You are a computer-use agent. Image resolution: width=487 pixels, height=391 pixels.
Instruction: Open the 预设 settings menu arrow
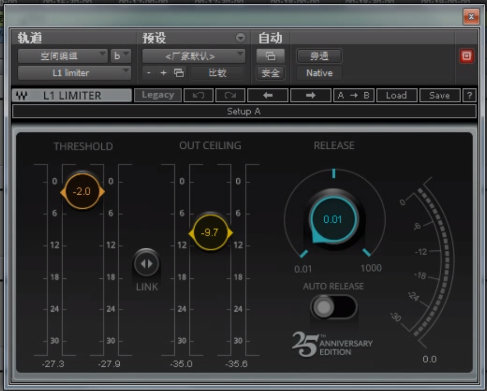pos(241,38)
